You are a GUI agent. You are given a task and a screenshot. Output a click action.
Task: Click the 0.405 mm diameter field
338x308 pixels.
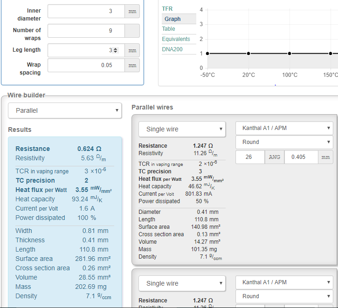tap(301, 157)
